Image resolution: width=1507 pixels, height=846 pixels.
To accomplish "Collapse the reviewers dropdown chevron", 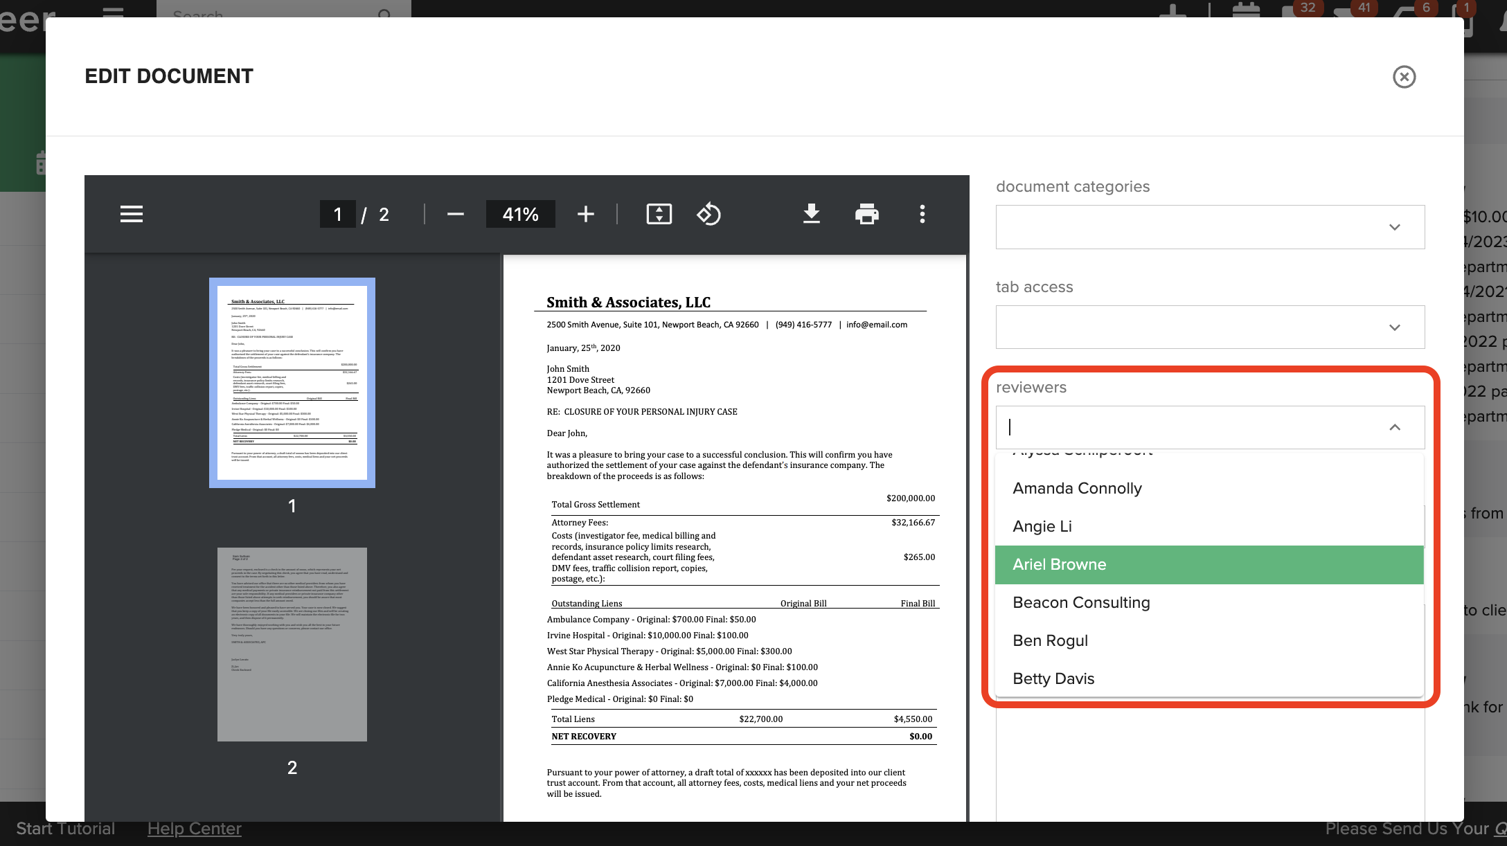I will [1395, 427].
